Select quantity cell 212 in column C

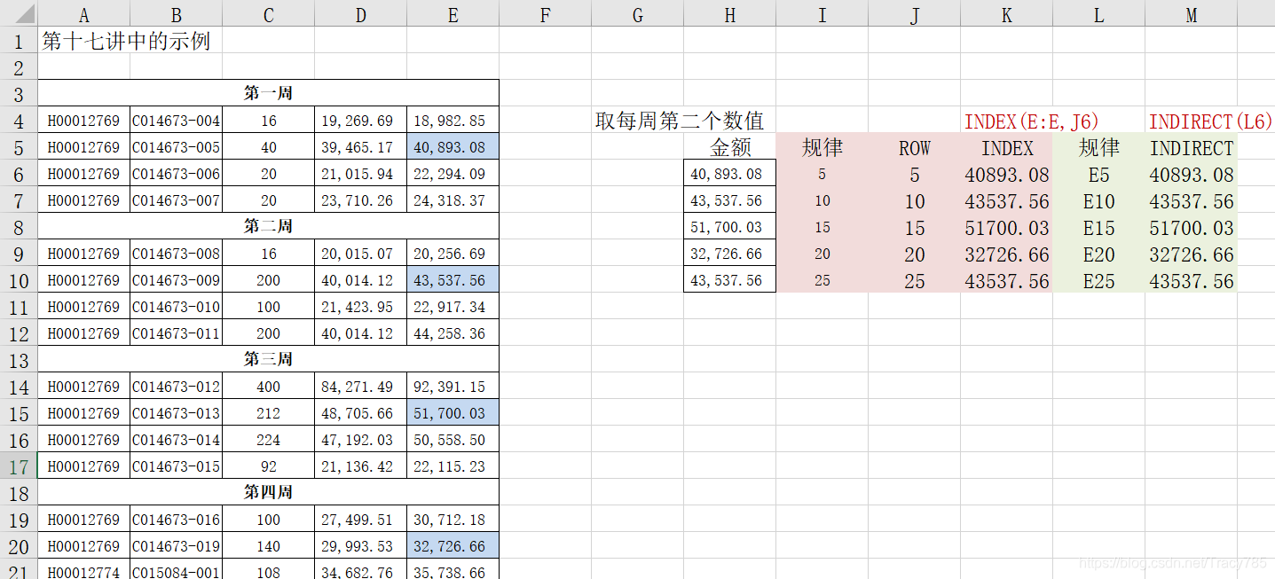tap(268, 413)
